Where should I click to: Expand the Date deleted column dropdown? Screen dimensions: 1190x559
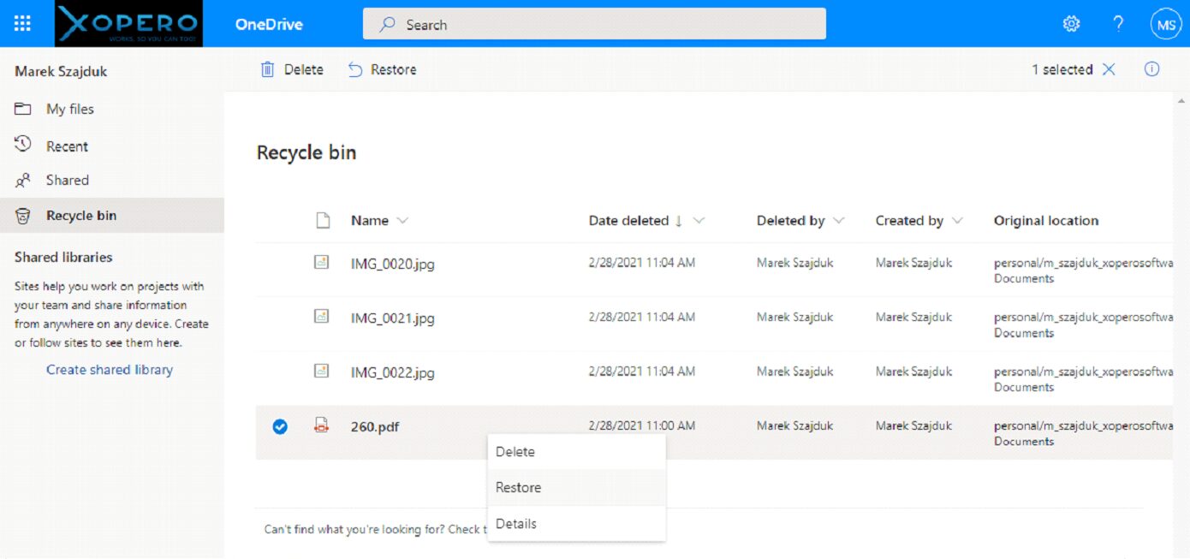[x=699, y=221]
